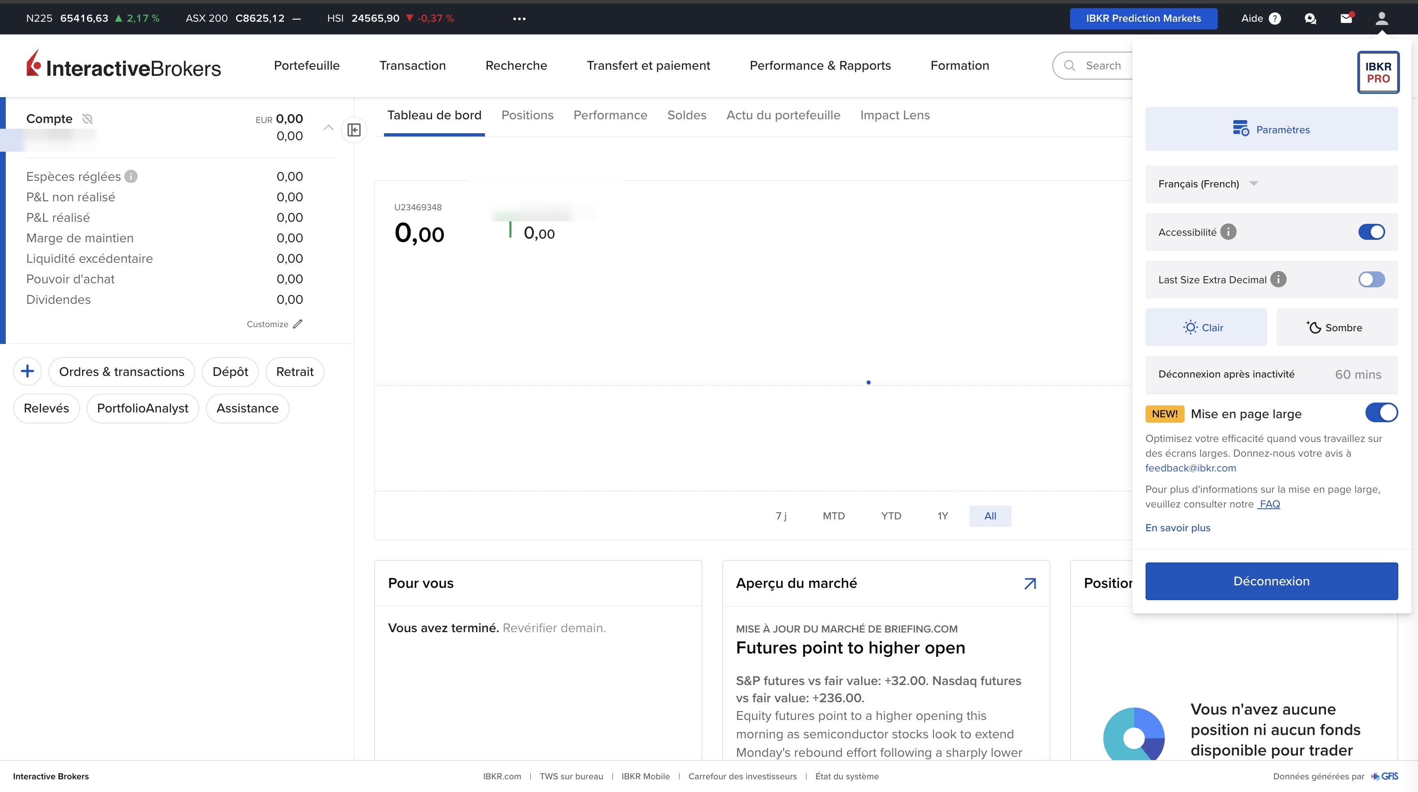This screenshot has width=1418, height=792.
Task: Switch to the Soldes tab
Action: pyautogui.click(x=686, y=115)
